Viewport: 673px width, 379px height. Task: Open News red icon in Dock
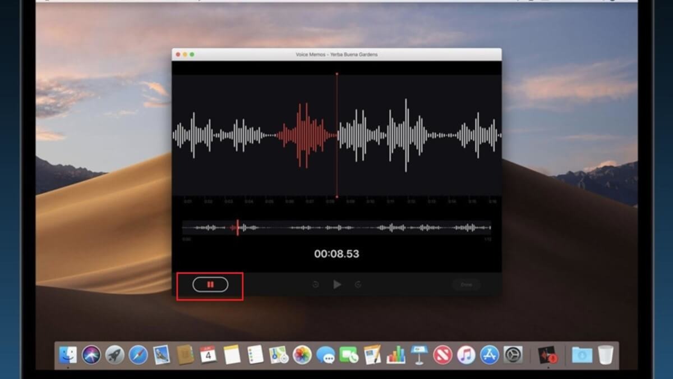pos(442,354)
